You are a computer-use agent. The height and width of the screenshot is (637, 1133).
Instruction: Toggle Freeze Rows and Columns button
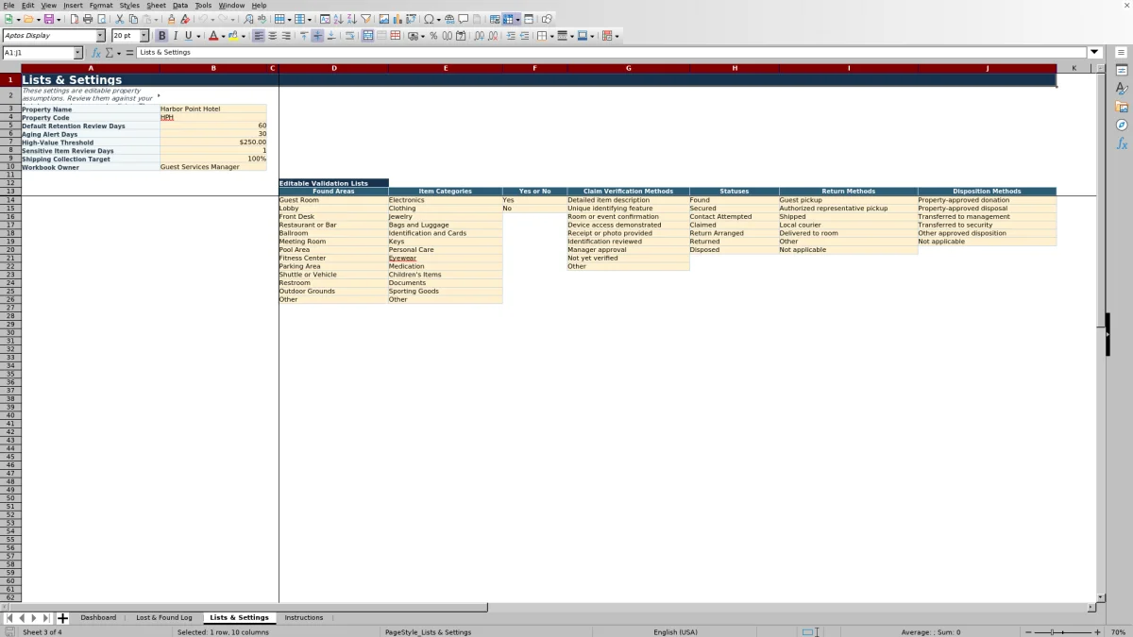(x=509, y=19)
